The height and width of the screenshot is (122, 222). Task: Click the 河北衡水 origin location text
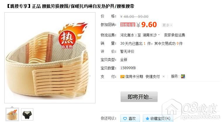point(127,35)
